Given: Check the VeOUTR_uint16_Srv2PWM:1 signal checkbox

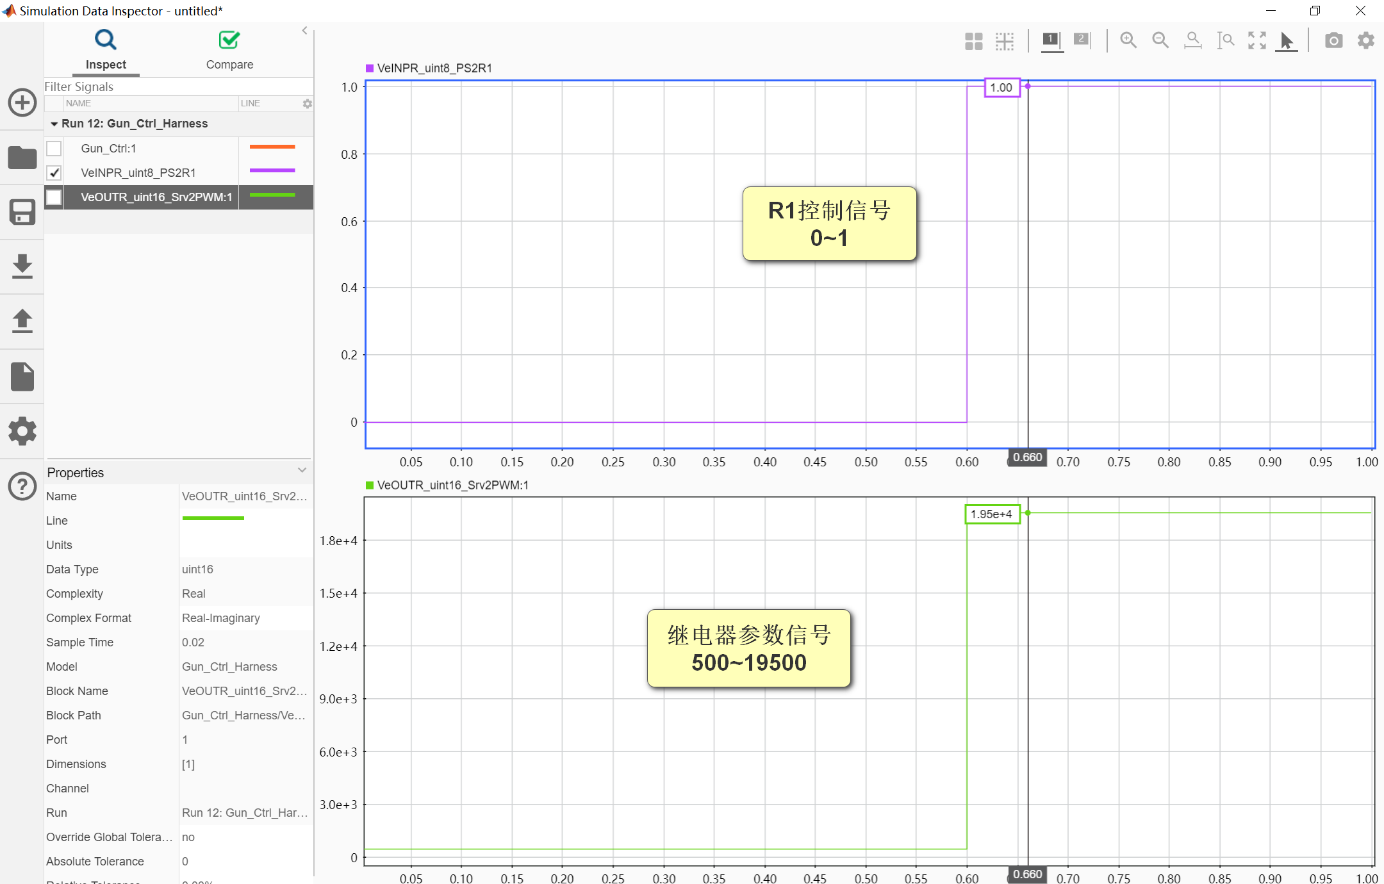Looking at the screenshot, I should pyautogui.click(x=54, y=197).
